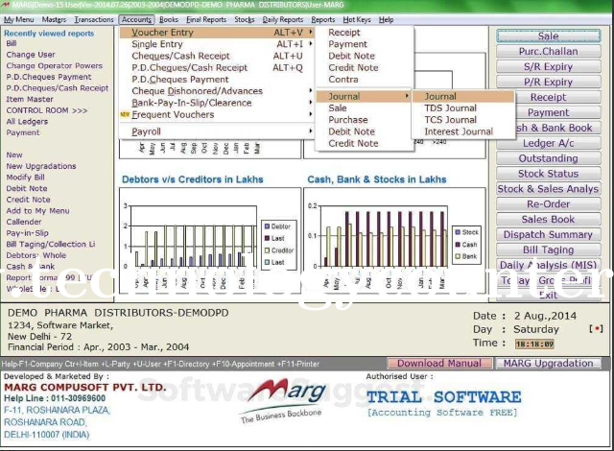Open the Final Reports menu

(206, 19)
